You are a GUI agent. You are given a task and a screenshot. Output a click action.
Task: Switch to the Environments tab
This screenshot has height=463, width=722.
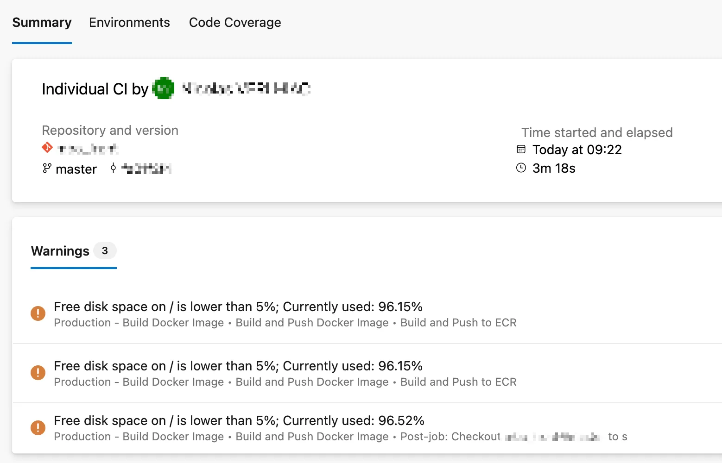click(x=129, y=22)
